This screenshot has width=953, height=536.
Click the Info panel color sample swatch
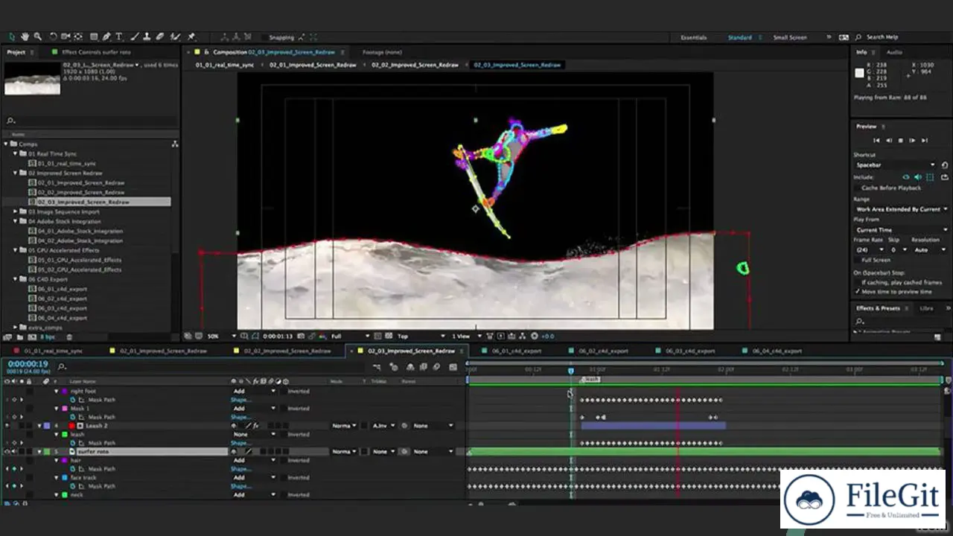click(x=859, y=73)
